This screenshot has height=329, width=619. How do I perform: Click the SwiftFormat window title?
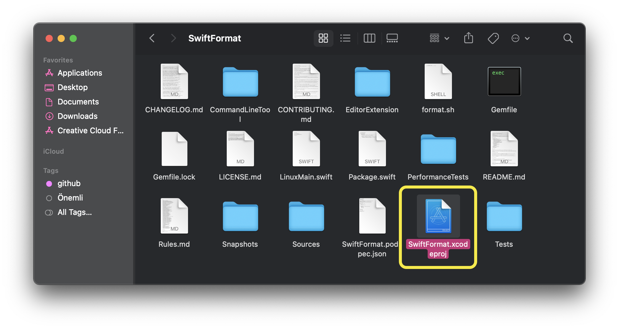point(215,38)
